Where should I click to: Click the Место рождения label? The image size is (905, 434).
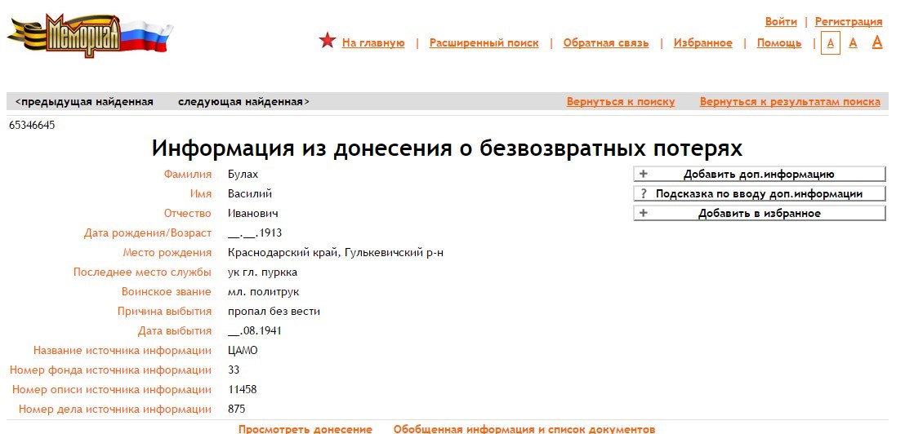point(167,252)
